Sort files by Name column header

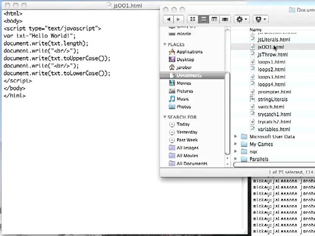pyautogui.click(x=255, y=29)
